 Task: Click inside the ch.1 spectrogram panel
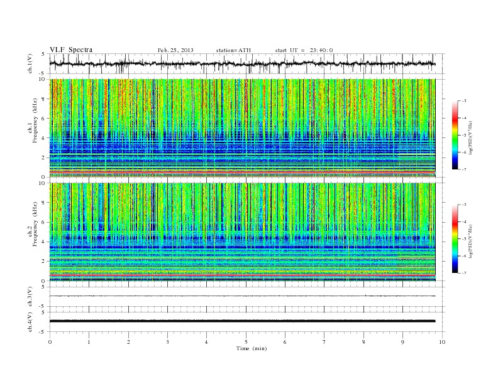pyautogui.click(x=242, y=128)
